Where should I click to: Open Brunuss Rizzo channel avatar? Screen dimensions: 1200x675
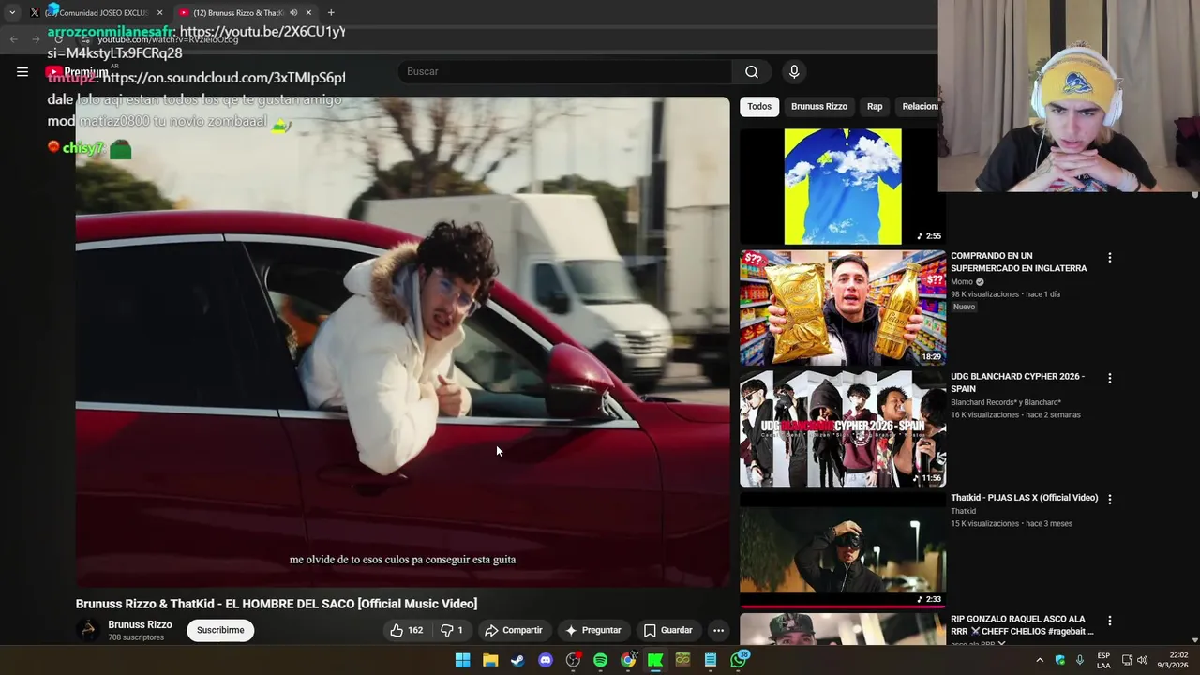point(88,630)
